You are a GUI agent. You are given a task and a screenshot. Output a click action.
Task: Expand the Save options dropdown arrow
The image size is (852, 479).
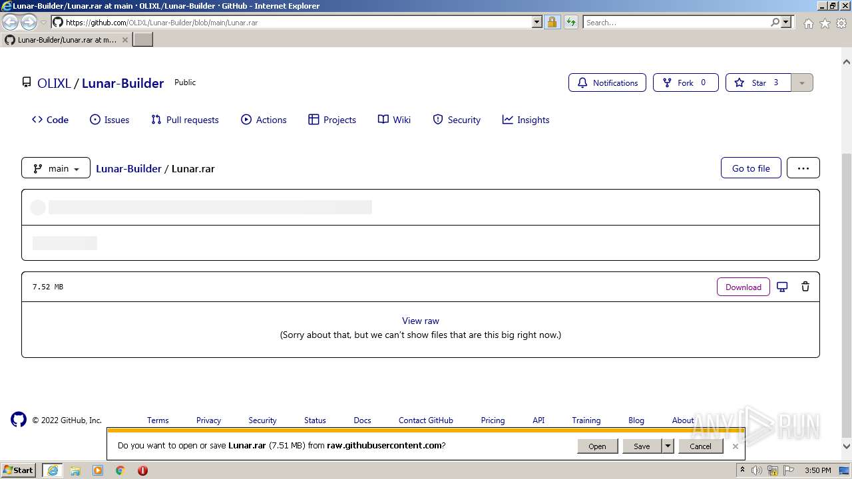click(668, 446)
